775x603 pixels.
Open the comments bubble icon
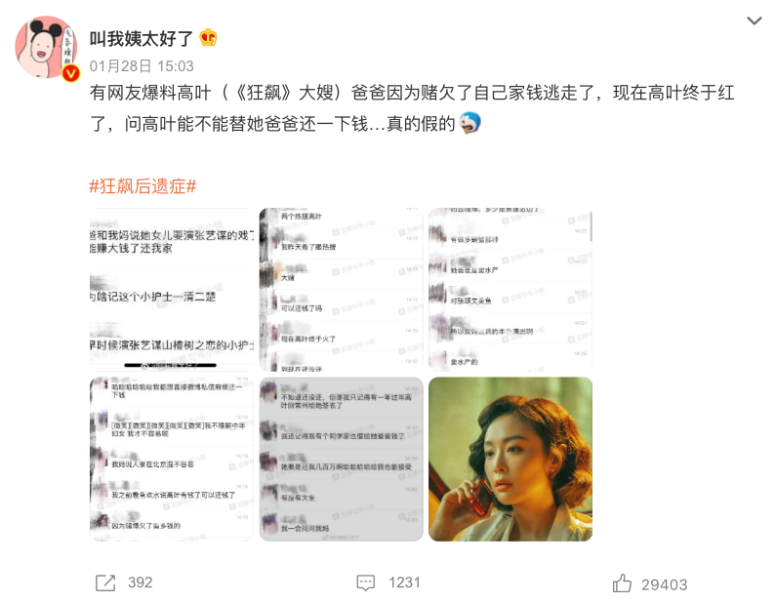tap(366, 583)
